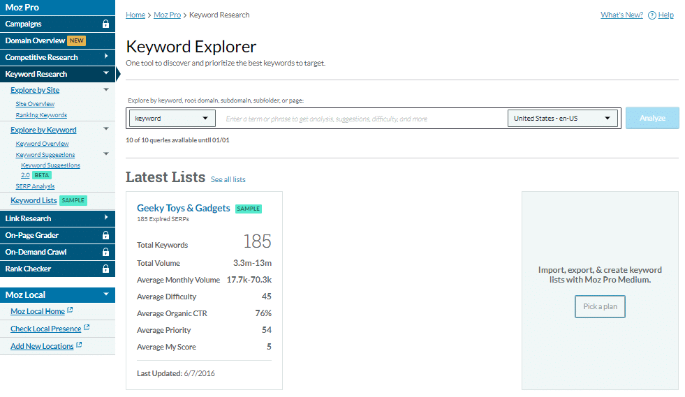The width and height of the screenshot is (685, 397).
Task: Open See all lists link
Action: tap(228, 179)
